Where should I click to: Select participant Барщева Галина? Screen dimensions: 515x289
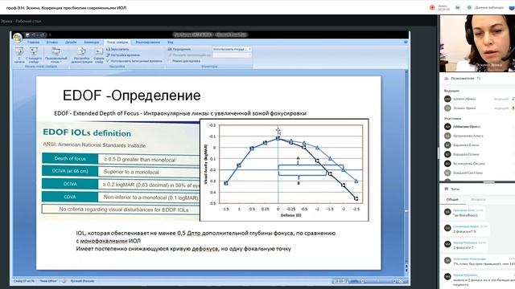click(467, 154)
